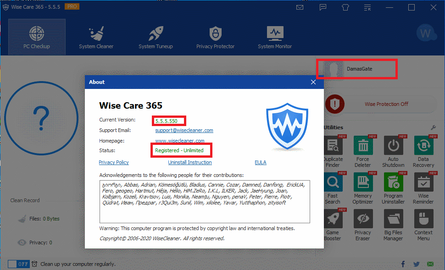445x270 pixels.
Task: Click the W profile avatar icon
Action: [x=426, y=33]
